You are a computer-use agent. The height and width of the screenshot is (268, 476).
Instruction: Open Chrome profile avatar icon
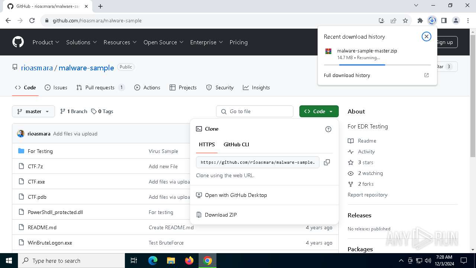click(x=456, y=20)
